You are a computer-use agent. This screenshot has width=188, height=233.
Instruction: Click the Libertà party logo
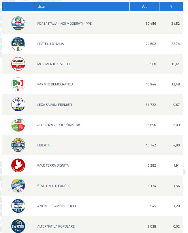pyautogui.click(x=18, y=145)
